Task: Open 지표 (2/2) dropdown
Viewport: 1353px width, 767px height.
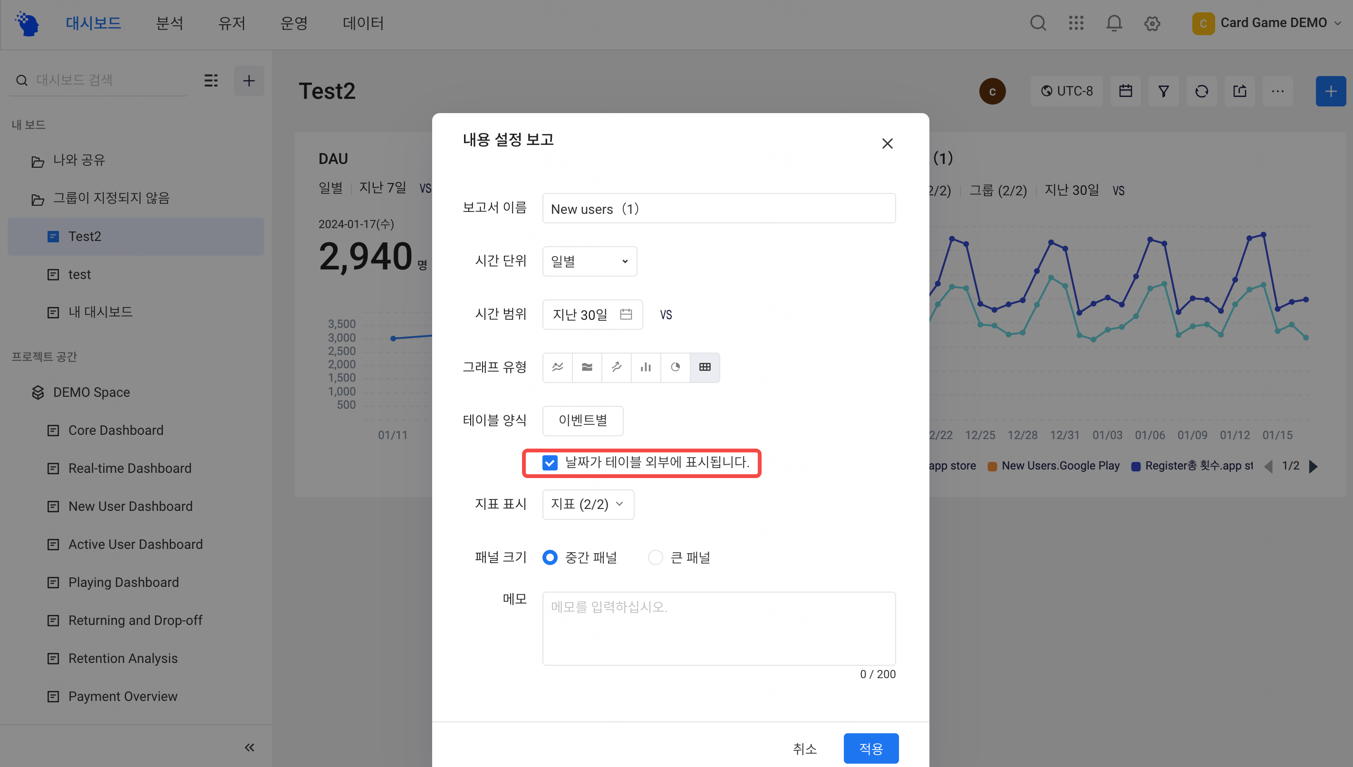Action: coord(588,505)
